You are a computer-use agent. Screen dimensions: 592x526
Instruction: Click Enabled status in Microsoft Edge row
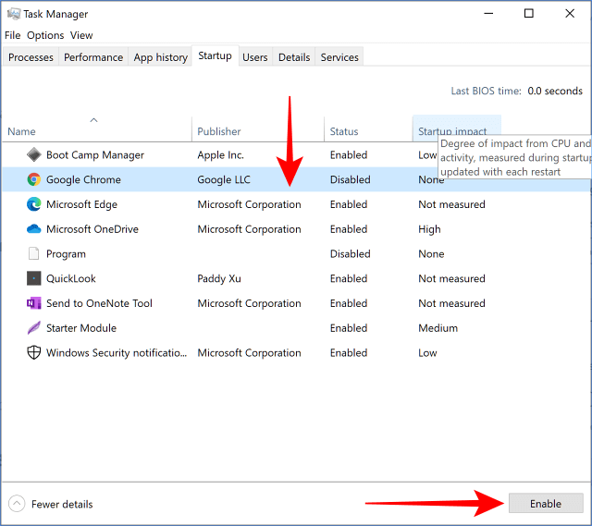[x=349, y=204]
